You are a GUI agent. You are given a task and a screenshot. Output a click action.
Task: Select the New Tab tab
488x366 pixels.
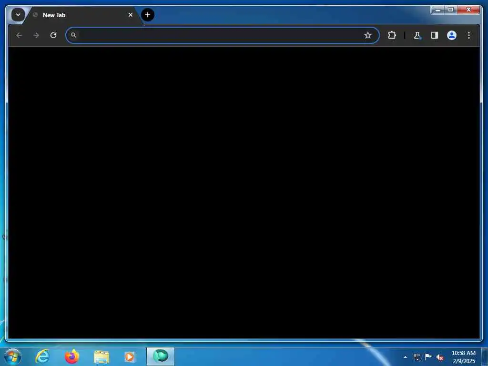(x=83, y=15)
